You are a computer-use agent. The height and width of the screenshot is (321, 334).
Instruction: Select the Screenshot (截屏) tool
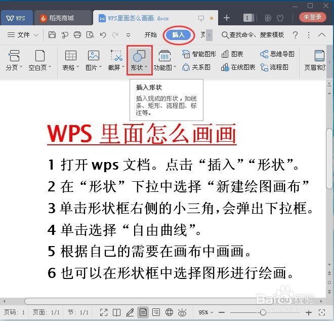[x=116, y=60]
